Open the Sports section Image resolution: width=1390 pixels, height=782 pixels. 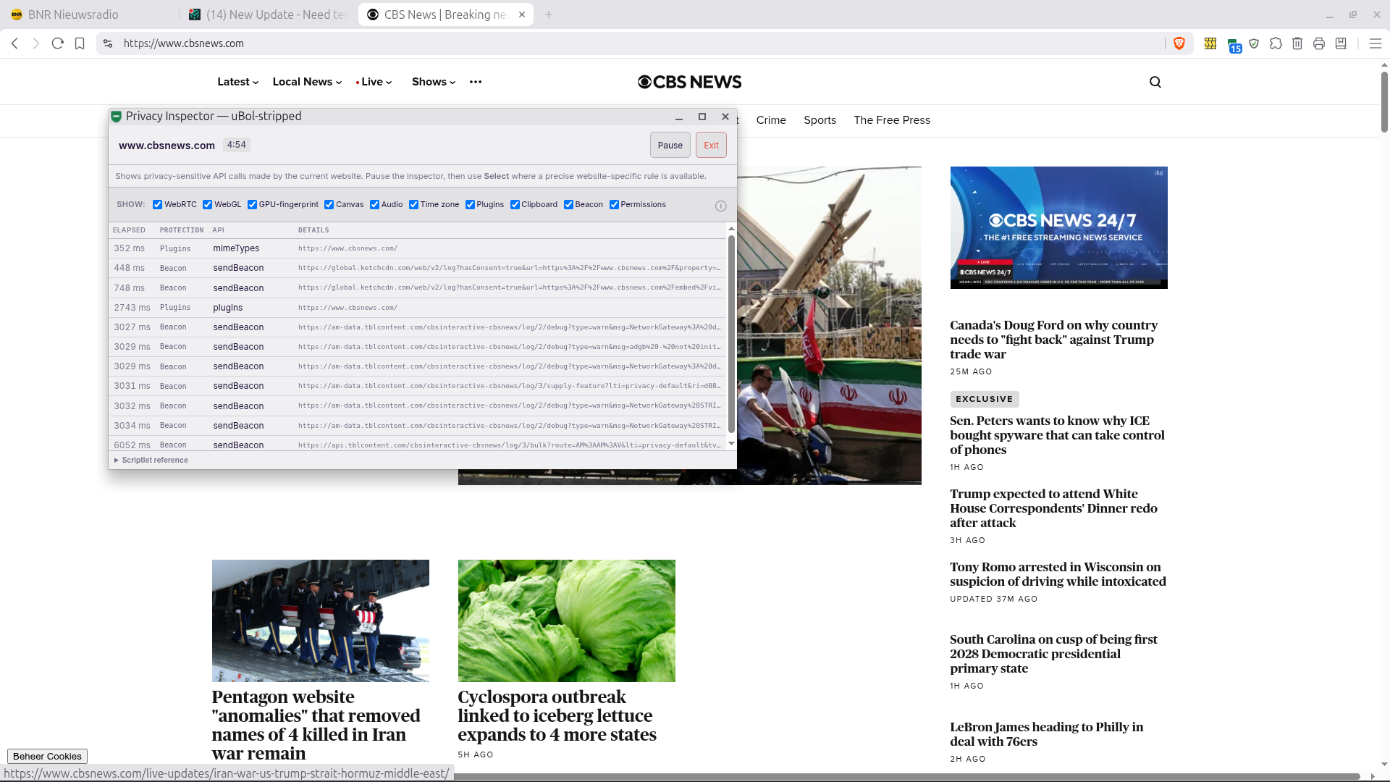click(x=820, y=120)
